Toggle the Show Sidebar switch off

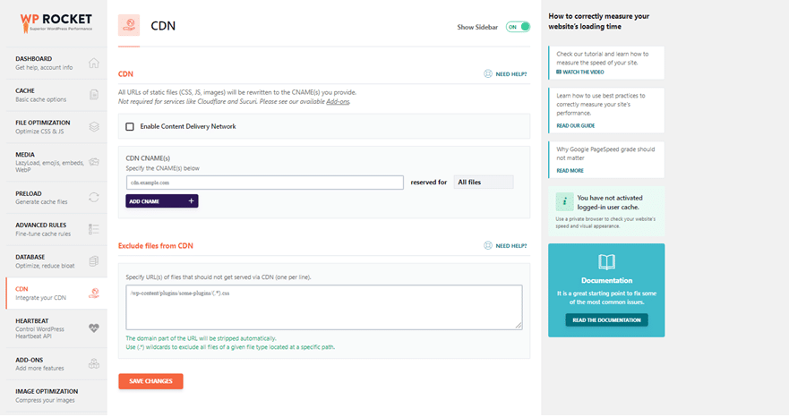[x=518, y=27]
